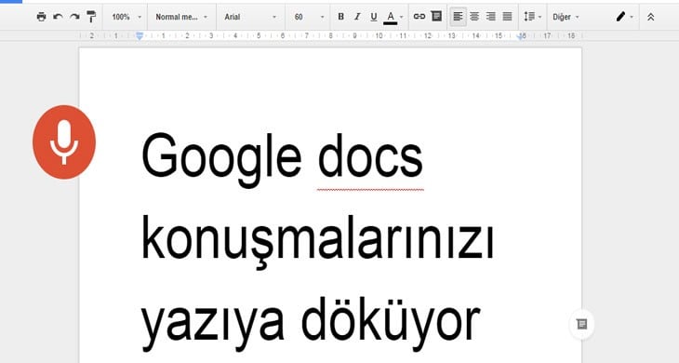Click the left indent marker on ruler
Screen dimensions: 679x363
(140, 36)
